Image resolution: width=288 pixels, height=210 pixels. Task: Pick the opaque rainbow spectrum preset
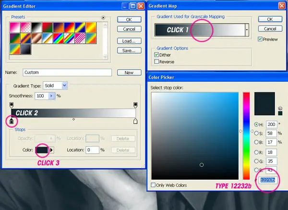[x=58, y=38]
